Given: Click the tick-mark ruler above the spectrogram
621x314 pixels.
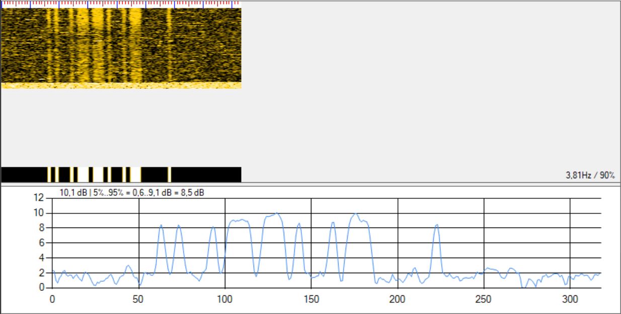Looking at the screenshot, I should pos(121,4).
